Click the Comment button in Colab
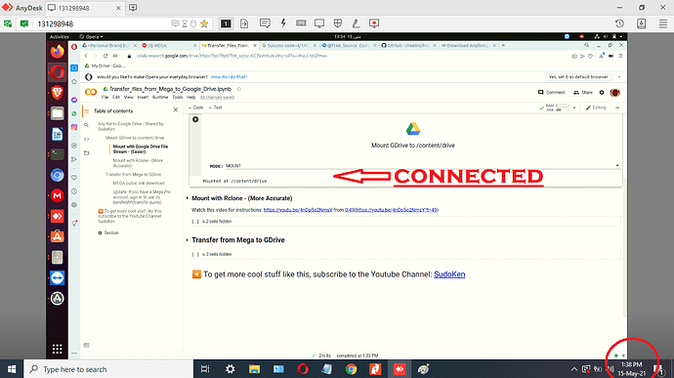Viewport: 674px width, 378px height. pyautogui.click(x=552, y=93)
